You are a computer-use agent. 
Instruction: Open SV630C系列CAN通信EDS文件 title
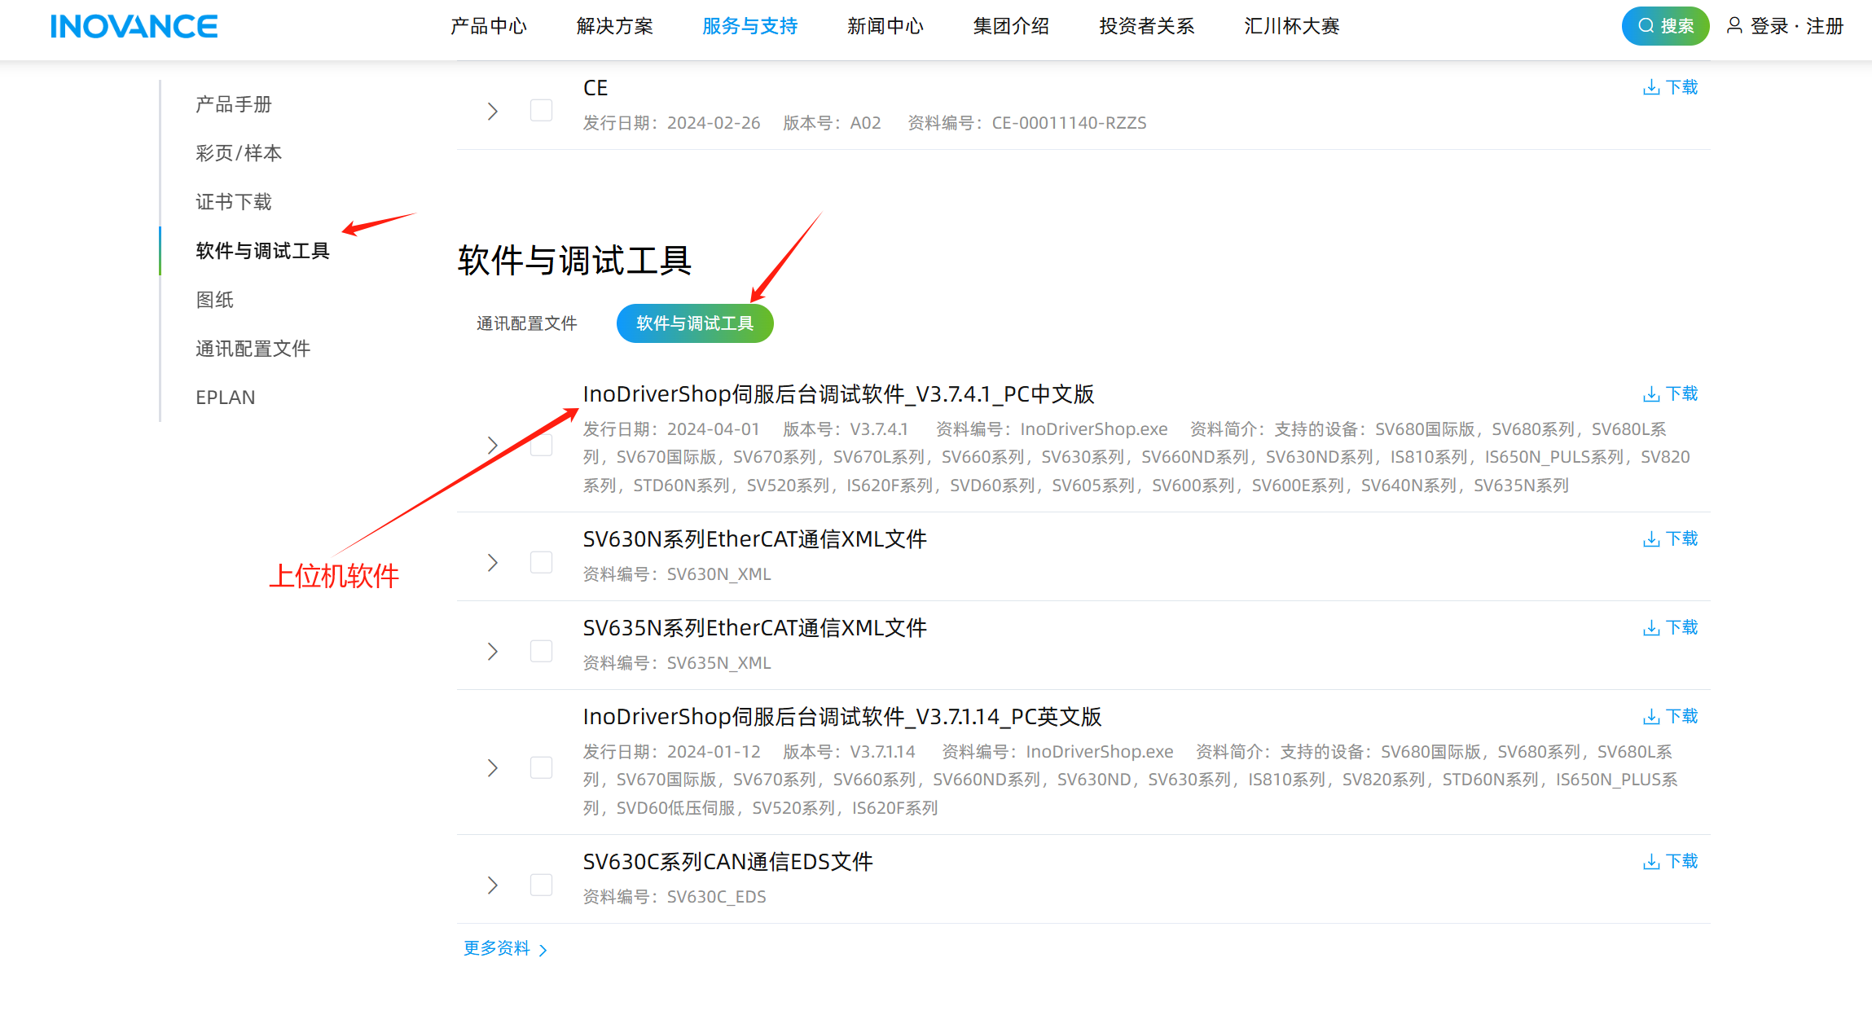(728, 862)
